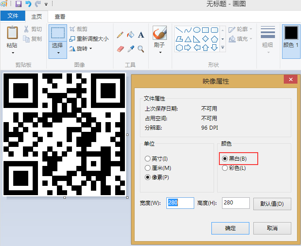Switch to the 查看 tab
Image resolution: width=301 pixels, height=246 pixels.
[60, 16]
